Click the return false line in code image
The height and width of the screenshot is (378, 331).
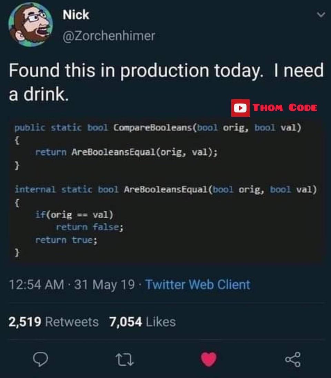(x=90, y=227)
